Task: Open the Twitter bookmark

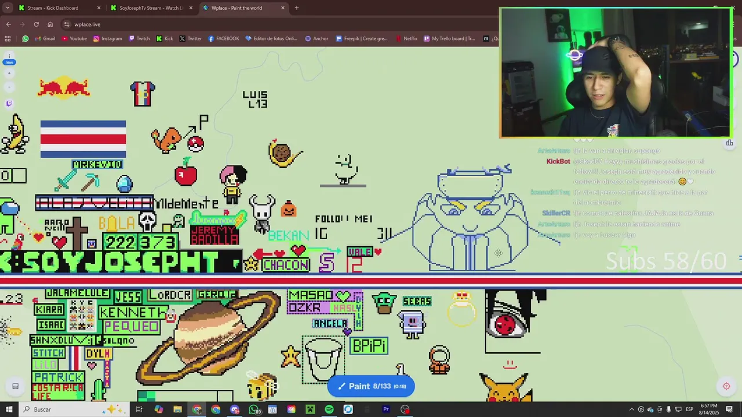Action: click(x=191, y=39)
